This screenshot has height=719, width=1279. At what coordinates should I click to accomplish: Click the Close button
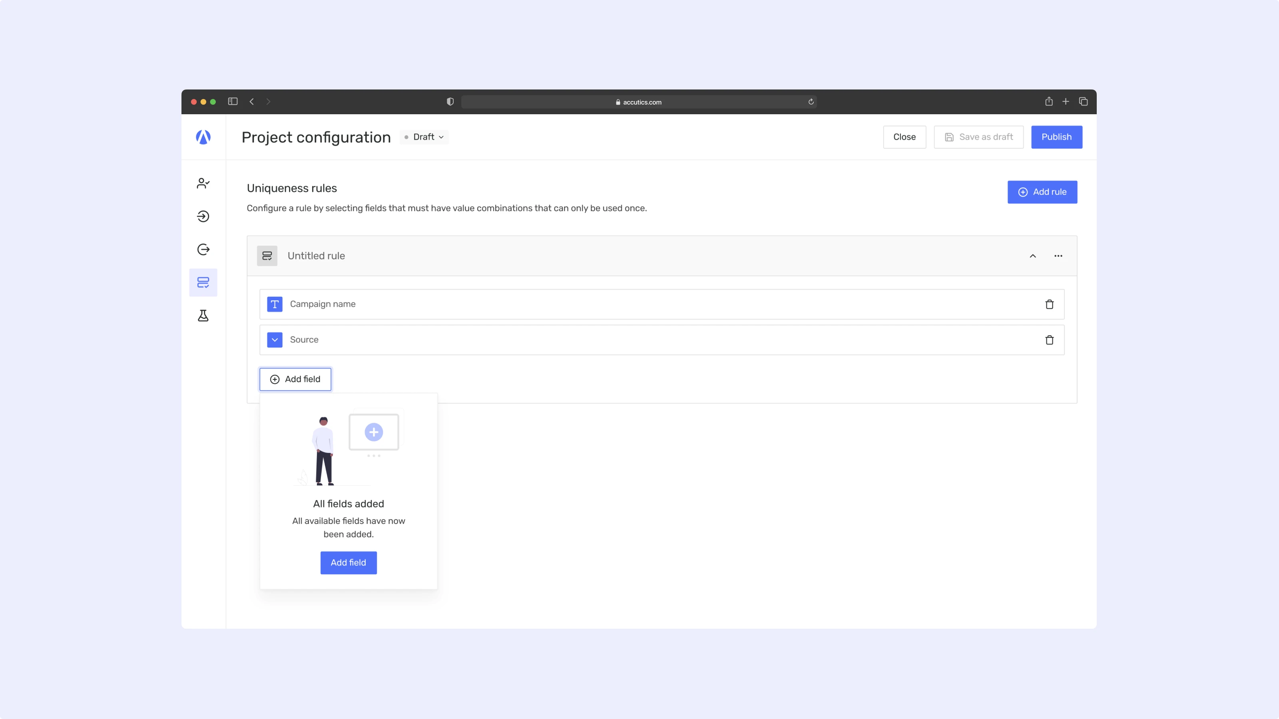(x=904, y=137)
